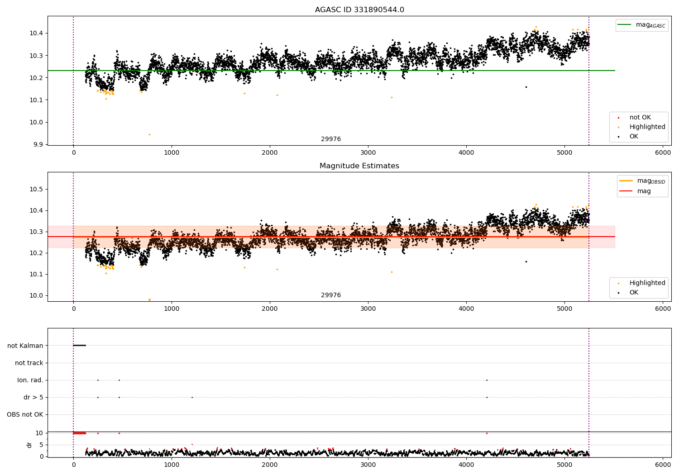Click the "not track" row label
679x475 pixels.
pyautogui.click(x=29, y=363)
